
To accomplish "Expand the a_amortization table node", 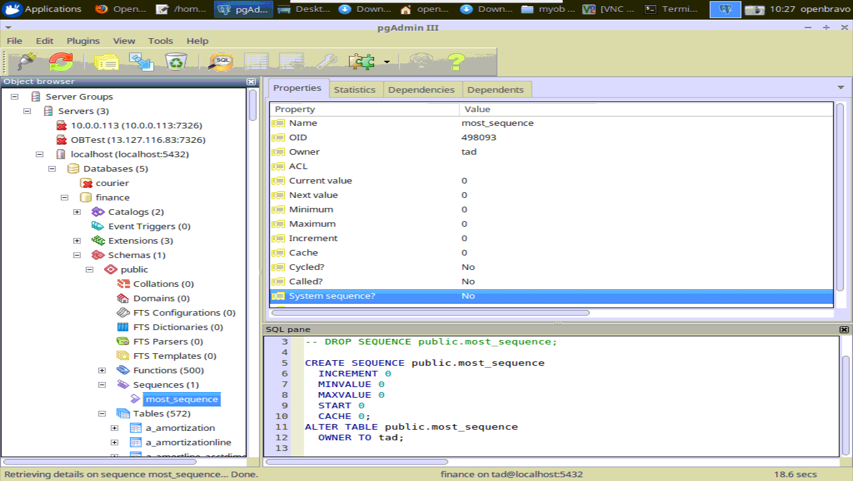I will coord(115,428).
